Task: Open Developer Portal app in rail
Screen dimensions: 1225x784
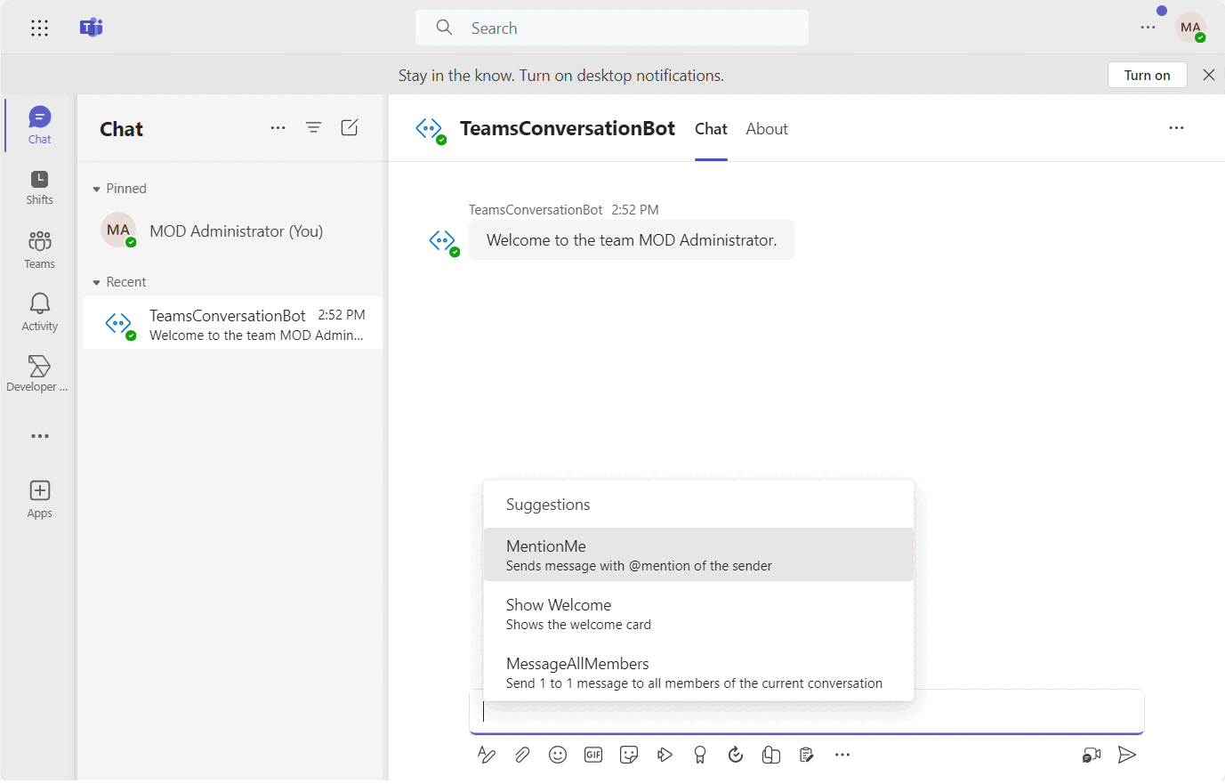Action: coord(39,374)
